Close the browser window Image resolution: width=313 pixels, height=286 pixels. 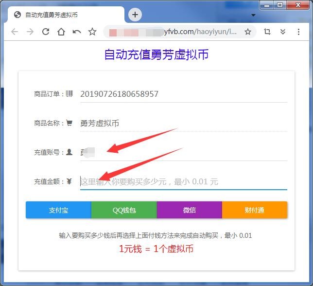click(x=298, y=5)
